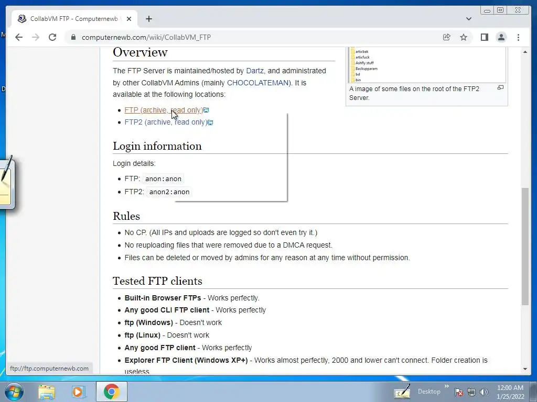The width and height of the screenshot is (537, 402).
Task: Follow the Dartz user link
Action: tap(255, 71)
